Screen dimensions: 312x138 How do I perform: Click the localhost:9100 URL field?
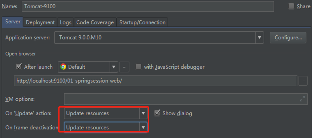click(155, 81)
